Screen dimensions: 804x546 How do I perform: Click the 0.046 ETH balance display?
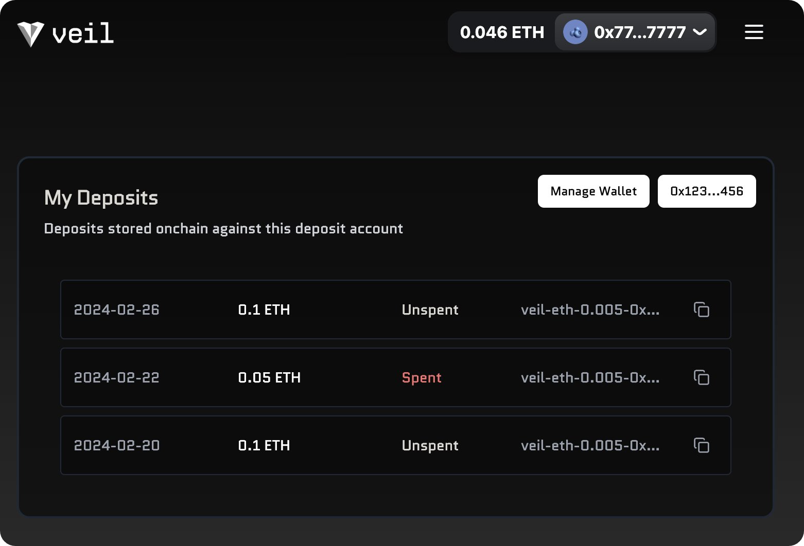[503, 32]
